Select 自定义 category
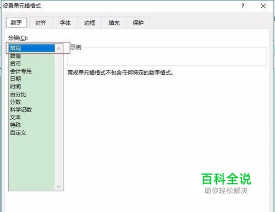 coord(32,133)
